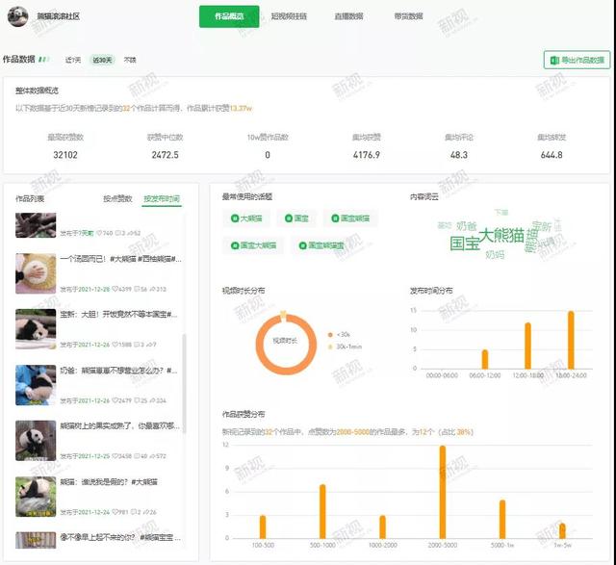Click the 30s-1min legend dot

point(330,347)
